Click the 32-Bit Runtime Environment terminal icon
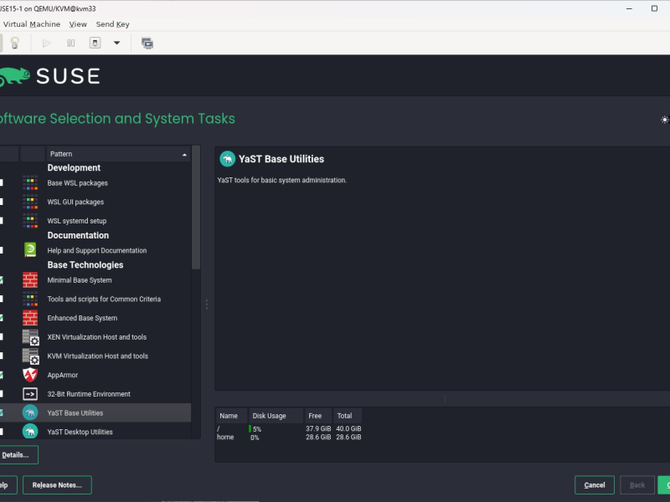The image size is (670, 502). (x=30, y=394)
